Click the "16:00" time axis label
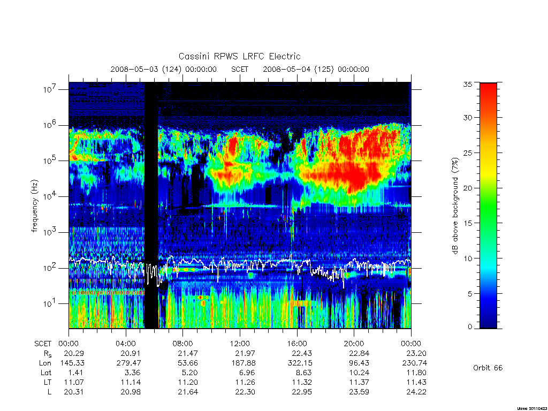This screenshot has width=548, height=411. coord(297,344)
